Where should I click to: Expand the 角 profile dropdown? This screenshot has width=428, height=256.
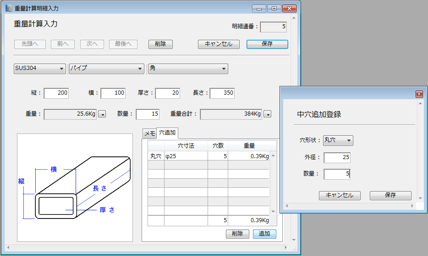(188, 69)
